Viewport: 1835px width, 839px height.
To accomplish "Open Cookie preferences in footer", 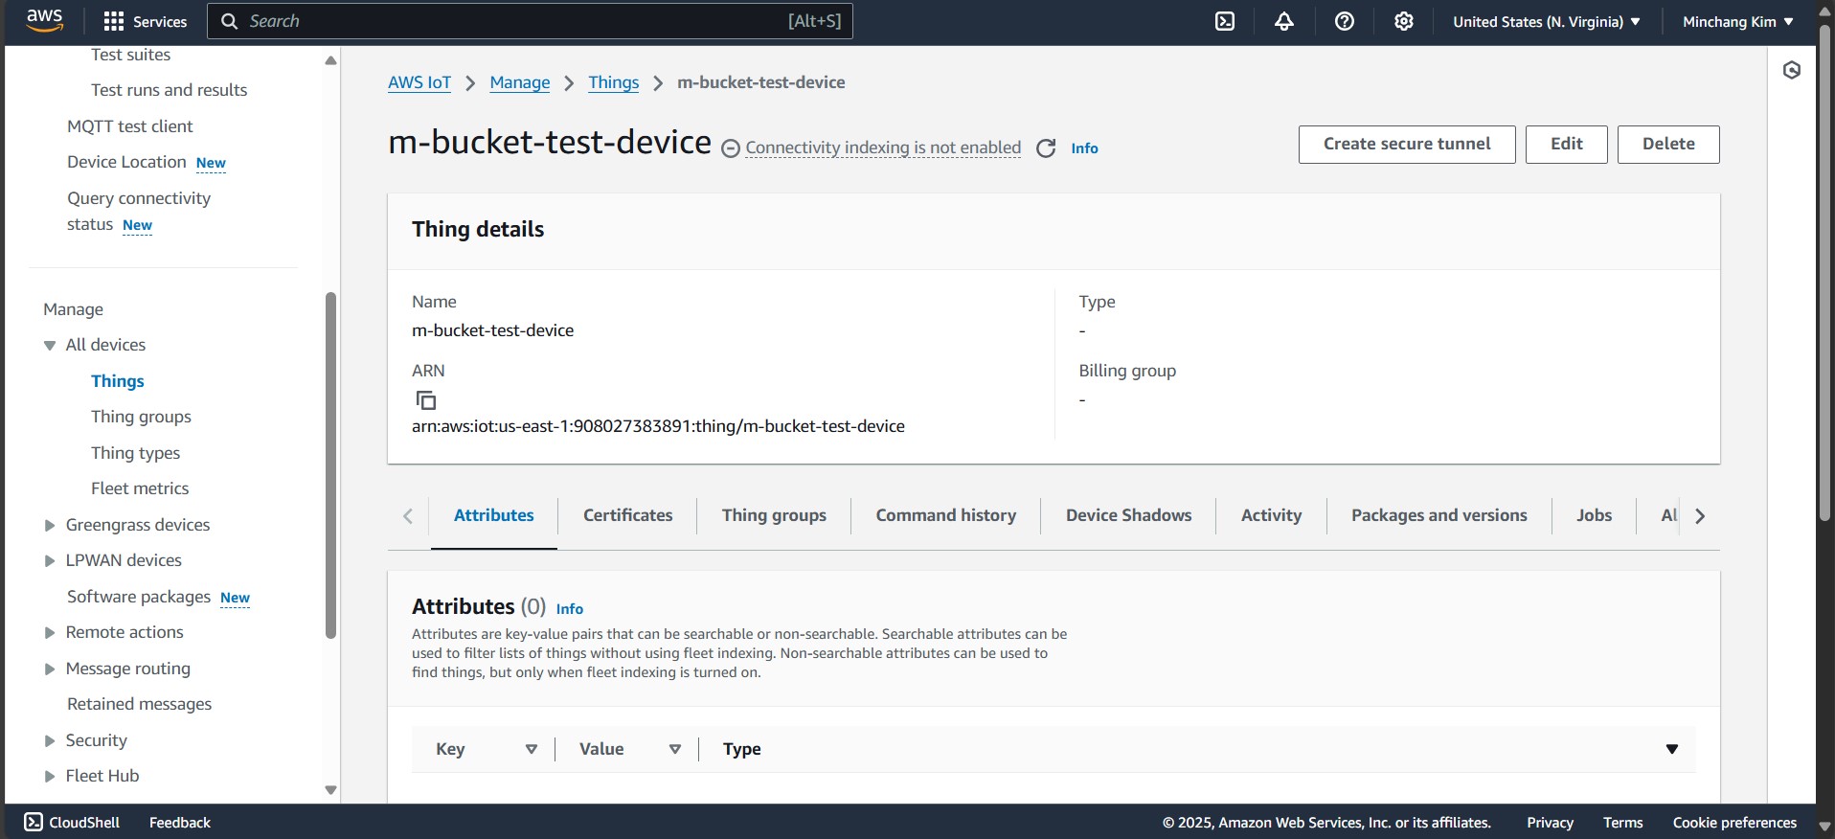I will point(1734,822).
